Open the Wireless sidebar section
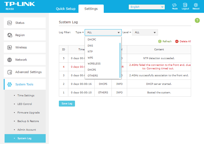 click(x=25, y=47)
